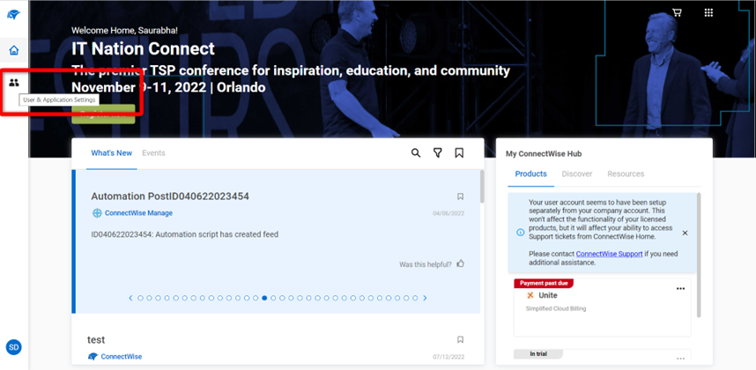Screen dimensions: 756x370
Task: Click the info icon in notice
Action: pyautogui.click(x=520, y=233)
